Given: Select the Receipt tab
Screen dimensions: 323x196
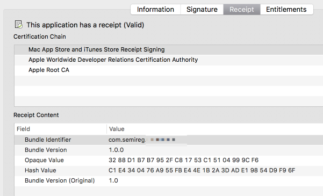Looking at the screenshot, I should (242, 10).
